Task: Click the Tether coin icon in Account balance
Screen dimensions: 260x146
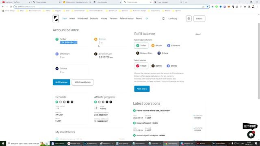Action: click(x=57, y=39)
